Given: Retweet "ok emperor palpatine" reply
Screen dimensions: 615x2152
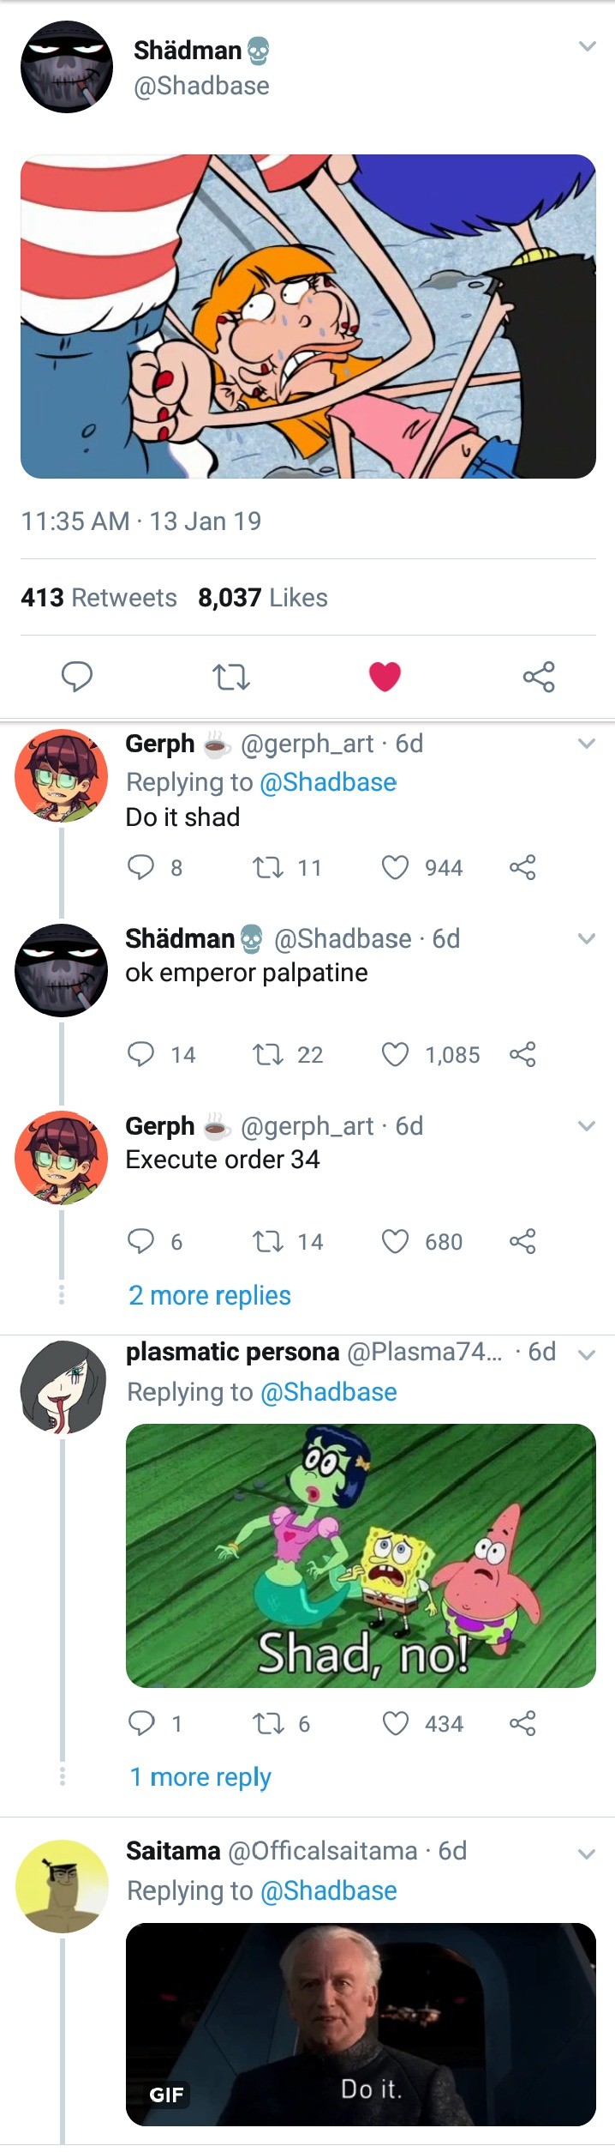Looking at the screenshot, I should point(267,1054).
